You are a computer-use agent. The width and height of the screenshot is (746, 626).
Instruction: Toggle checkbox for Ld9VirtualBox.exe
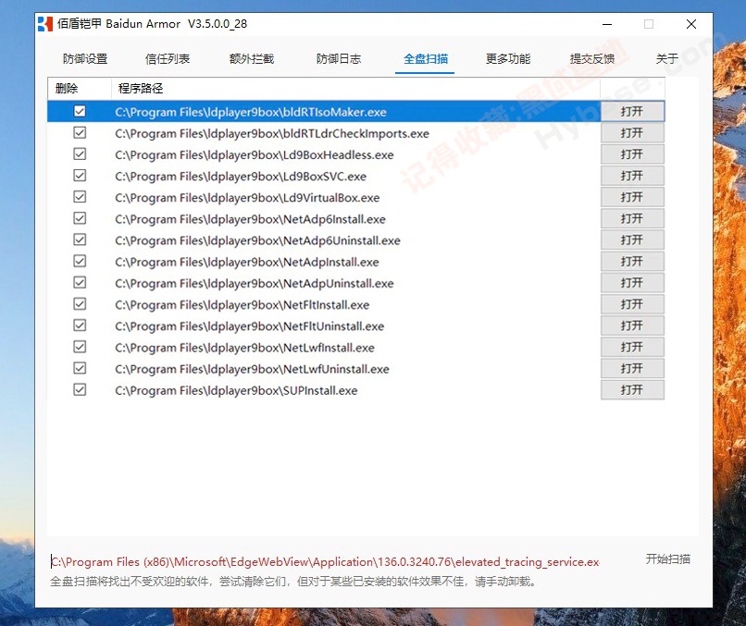80,197
